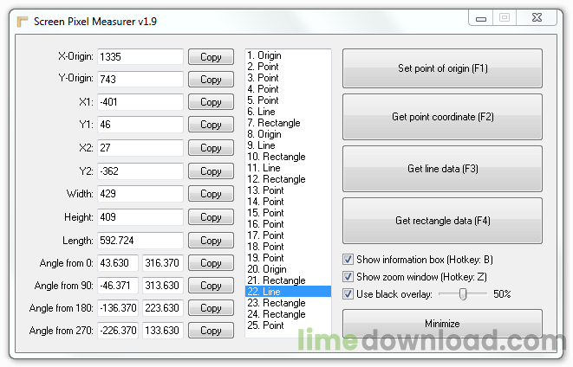573x367 pixels.
Task: Copy the Height value
Action: coord(211,217)
